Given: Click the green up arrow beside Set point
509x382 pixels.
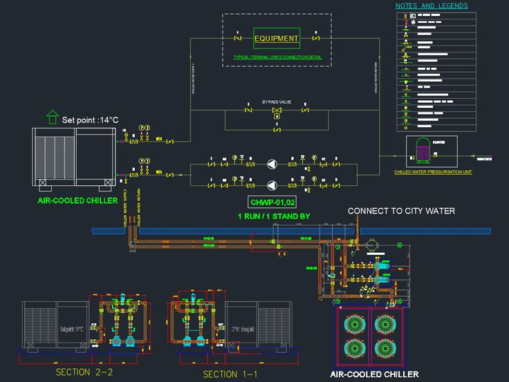Looking at the screenshot, I should [x=53, y=117].
